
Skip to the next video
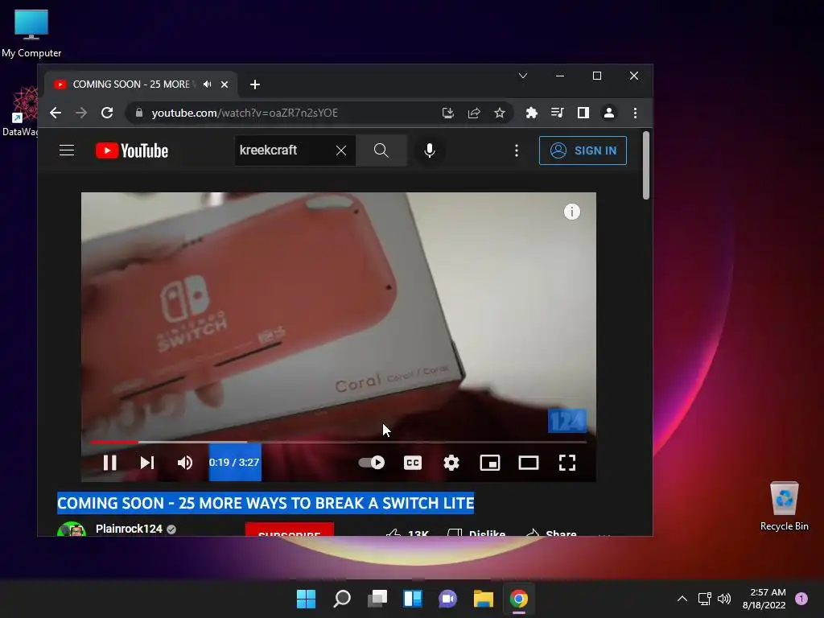pos(147,463)
